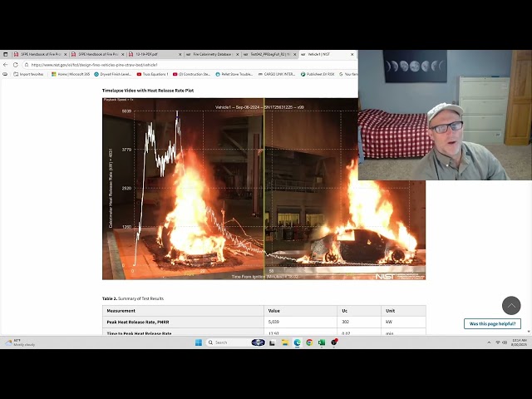The height and width of the screenshot is (399, 532).
Task: Open Excel from the taskbar
Action: [322, 342]
